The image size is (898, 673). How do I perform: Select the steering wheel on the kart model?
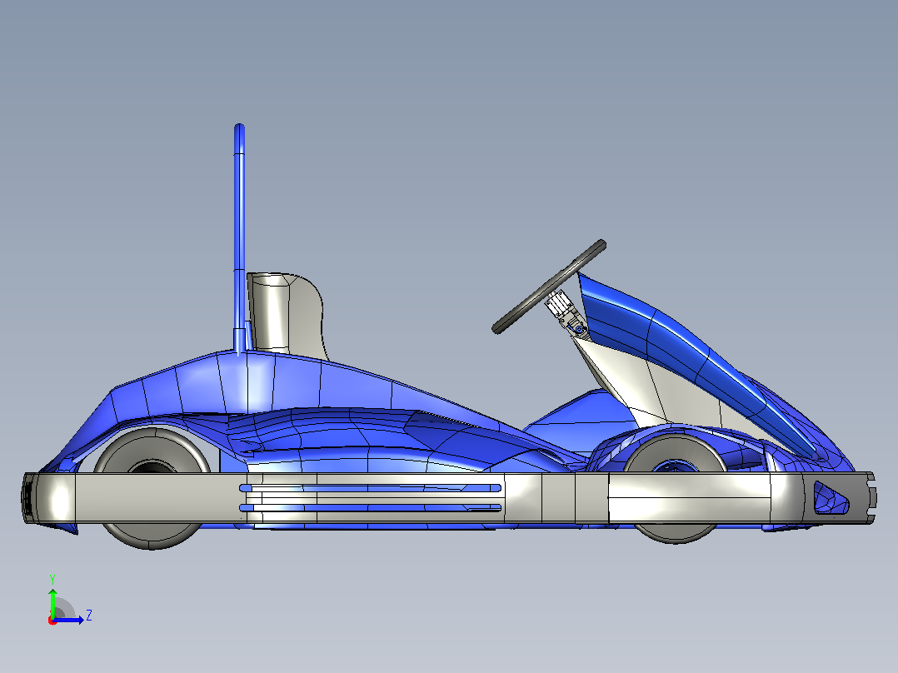tap(549, 287)
